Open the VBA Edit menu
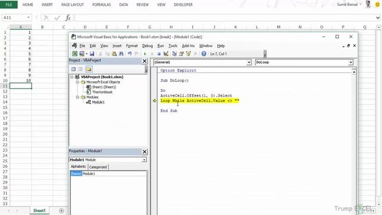This screenshot has height=215, width=382. click(93, 46)
